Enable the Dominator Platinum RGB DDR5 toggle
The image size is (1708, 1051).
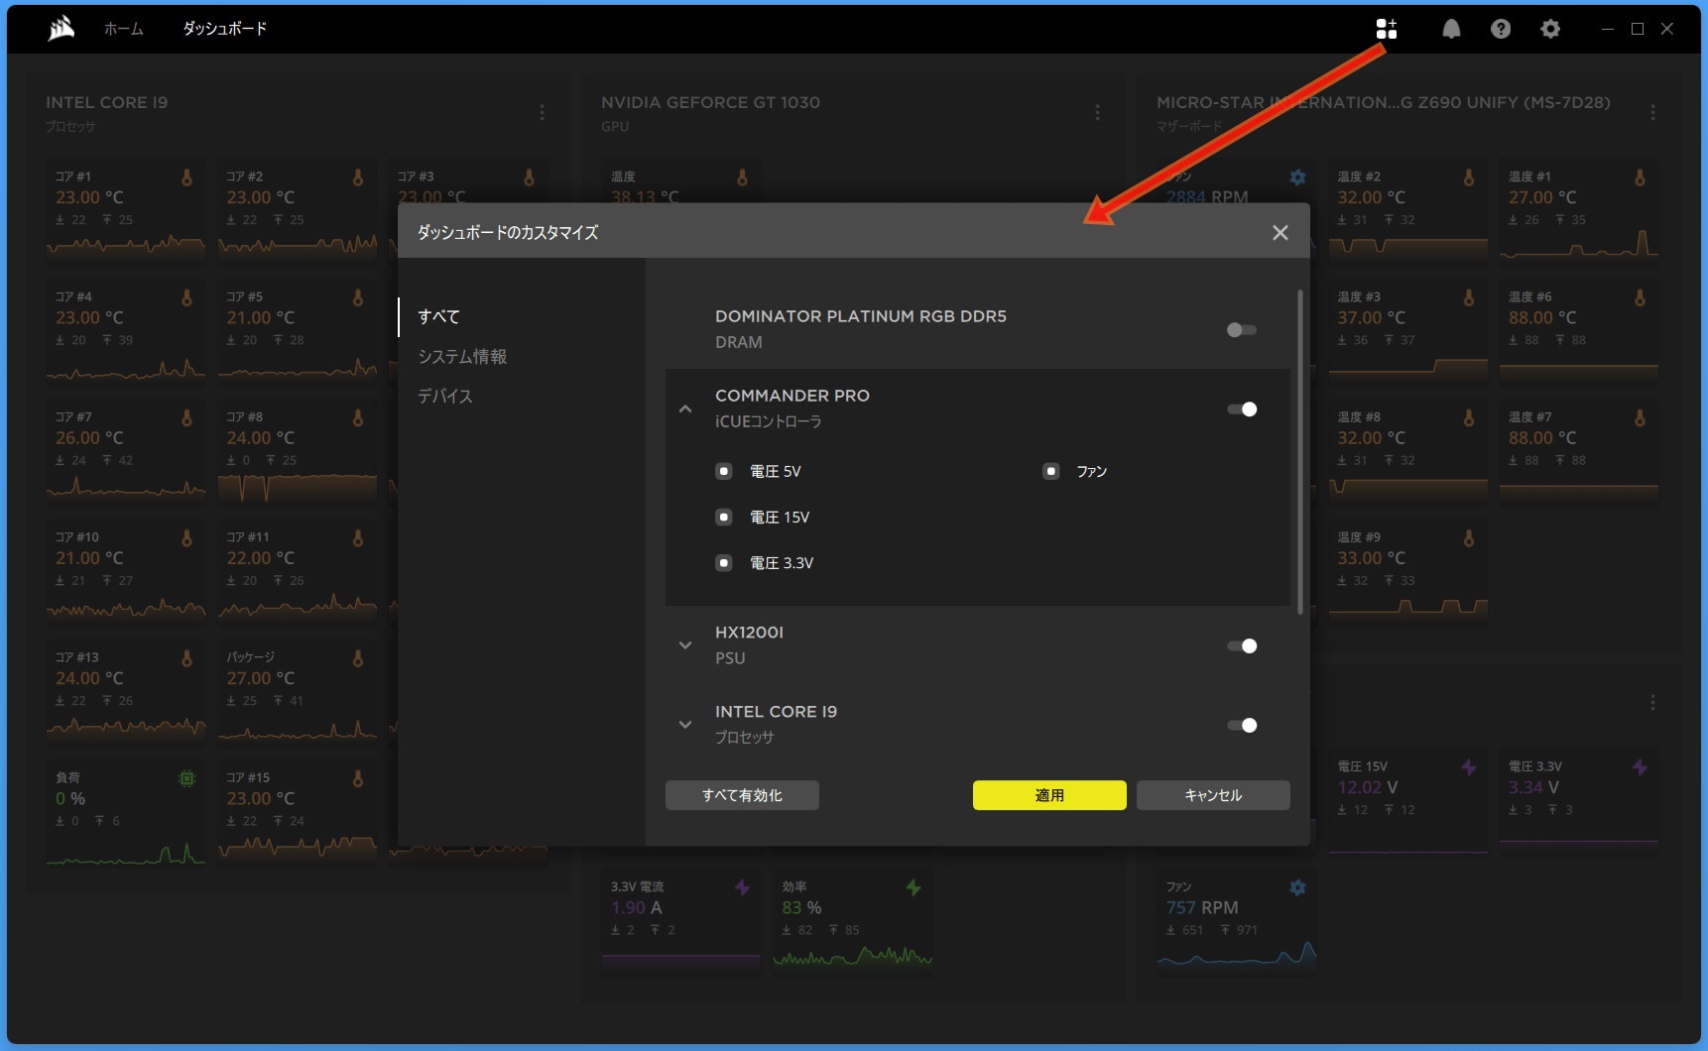point(1242,330)
